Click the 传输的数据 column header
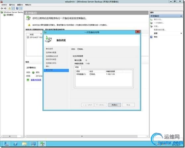Image resolution: width=185 pixels, height=148 pixels. tap(114, 72)
